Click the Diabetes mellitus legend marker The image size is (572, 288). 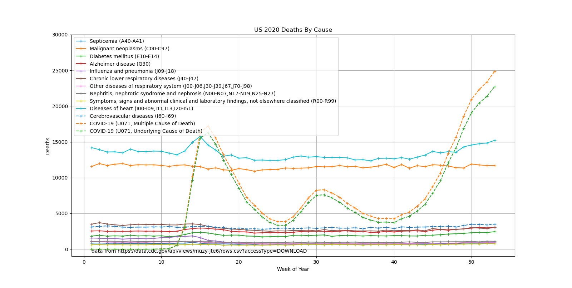[81, 56]
